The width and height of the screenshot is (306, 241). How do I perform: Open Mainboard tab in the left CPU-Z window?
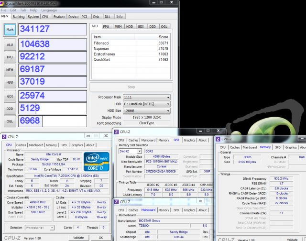point(36,145)
